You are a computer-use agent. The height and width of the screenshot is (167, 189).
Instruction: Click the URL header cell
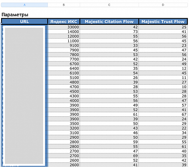click(25, 22)
